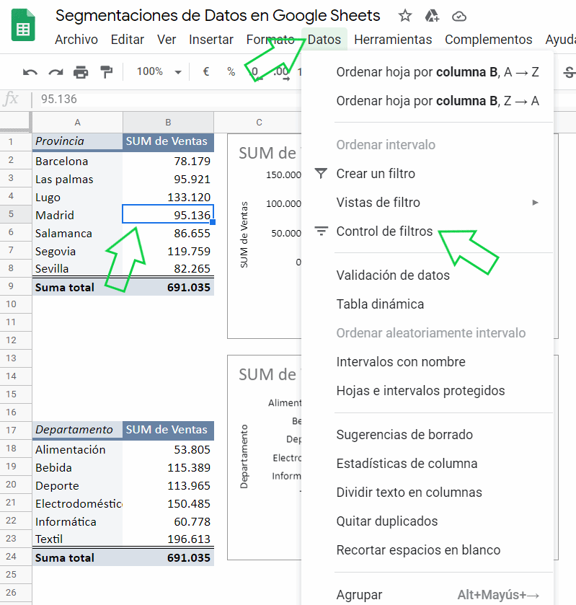The height and width of the screenshot is (605, 576).
Task: Click the formula bar showing 95.136
Action: [x=169, y=100]
